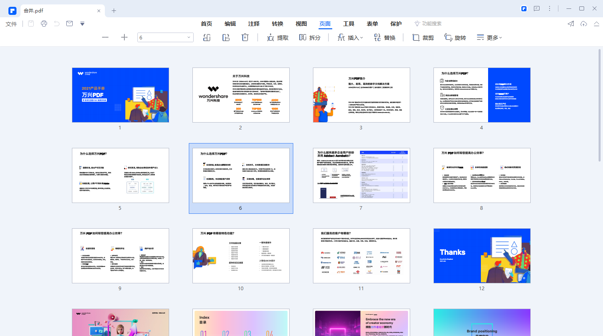This screenshot has height=336, width=603.
Task: Click the 旋转 (rotate) button
Action: coord(455,37)
